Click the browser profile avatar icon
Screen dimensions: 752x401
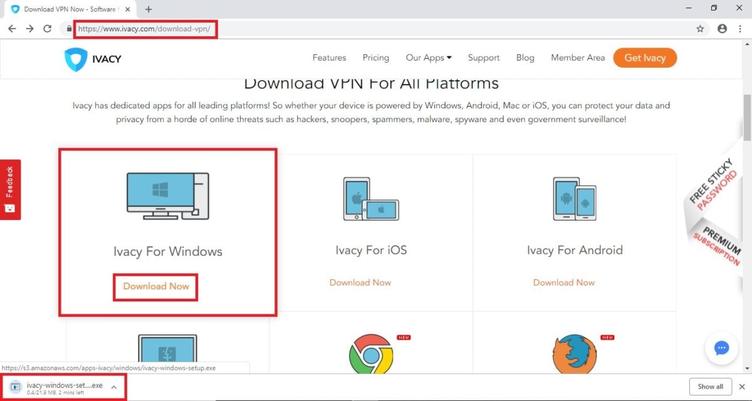[x=722, y=29]
